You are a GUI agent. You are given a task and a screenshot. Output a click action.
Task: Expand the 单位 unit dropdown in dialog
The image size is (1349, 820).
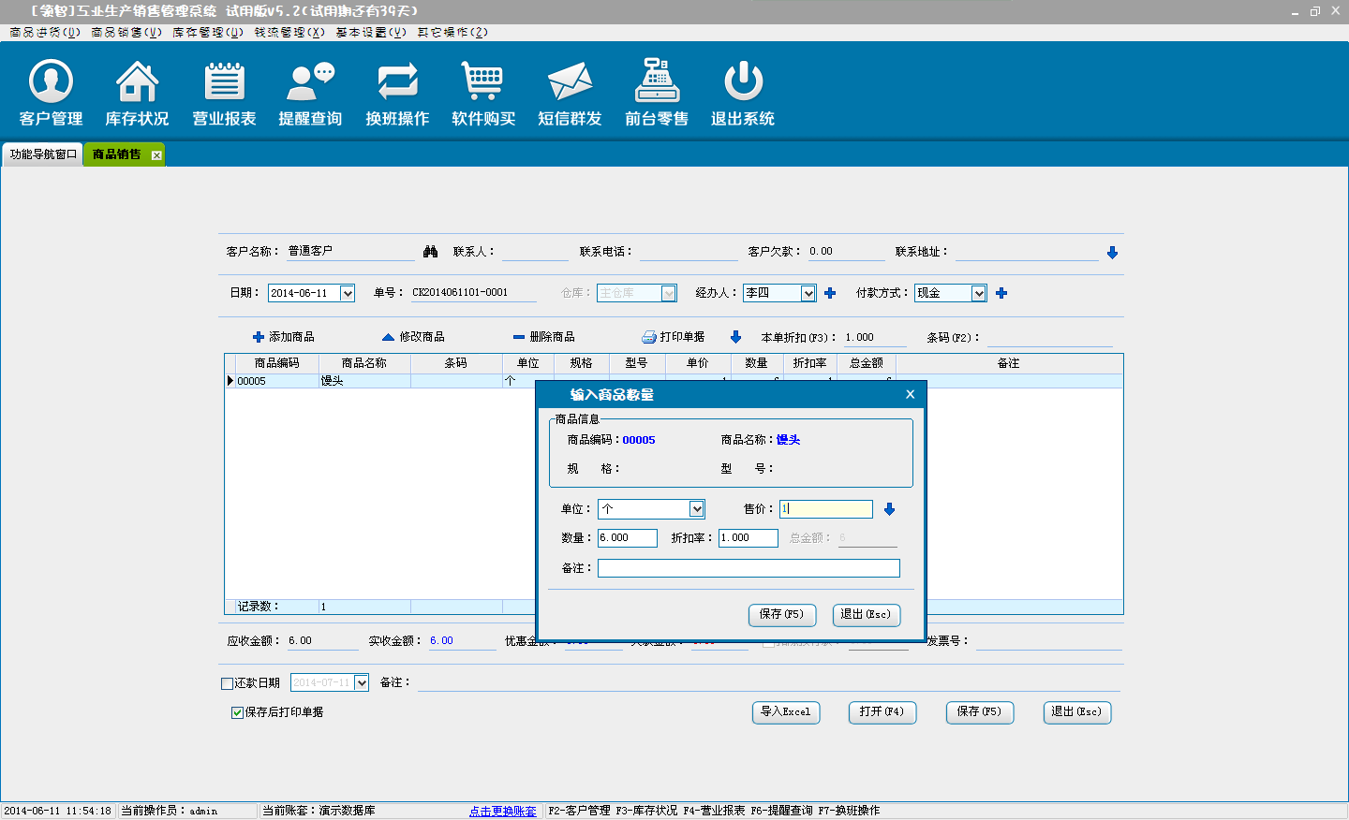696,509
